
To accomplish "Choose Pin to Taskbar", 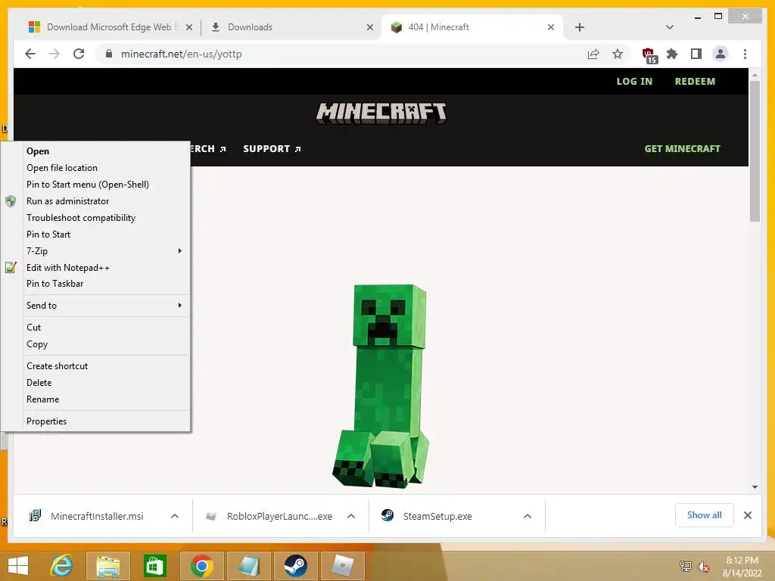I will pyautogui.click(x=106, y=284).
